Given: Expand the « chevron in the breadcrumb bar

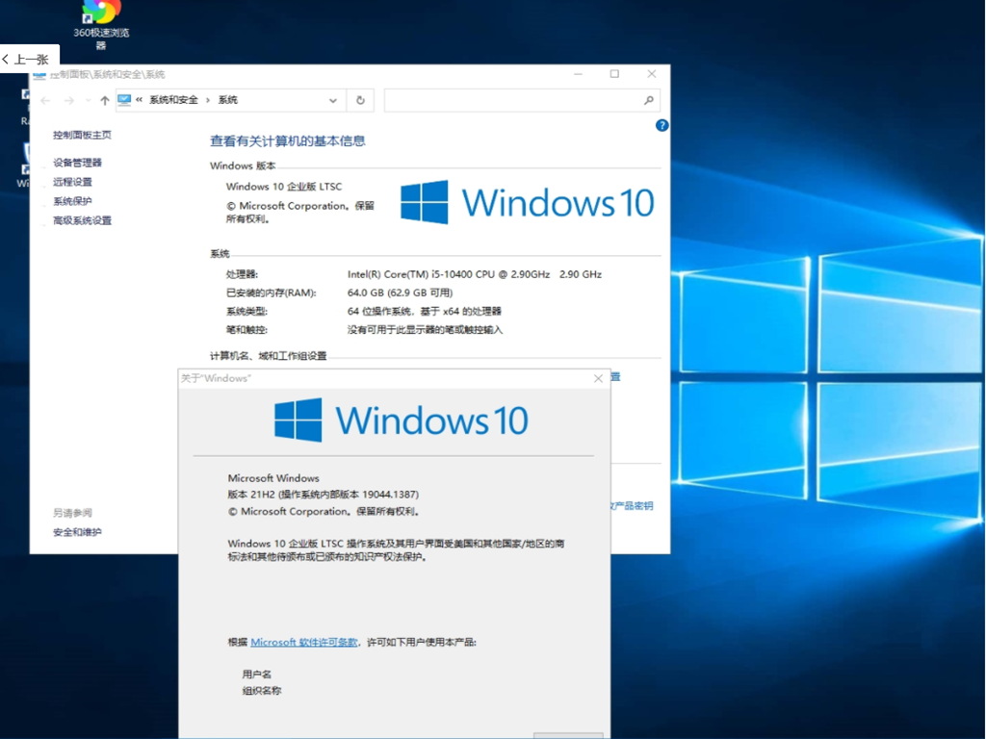Looking at the screenshot, I should 139,99.
